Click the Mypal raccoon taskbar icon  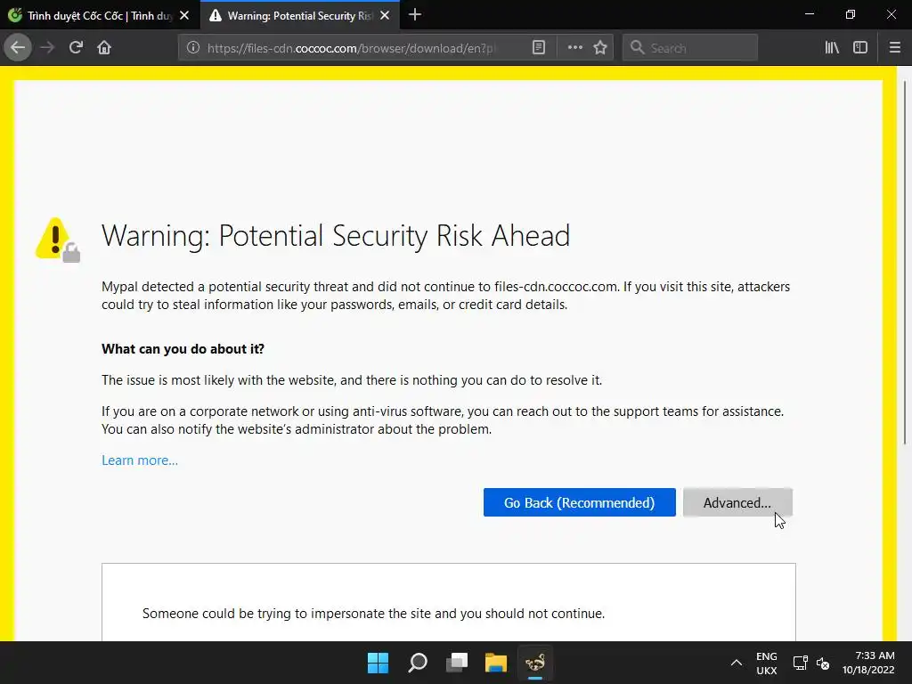point(535,663)
